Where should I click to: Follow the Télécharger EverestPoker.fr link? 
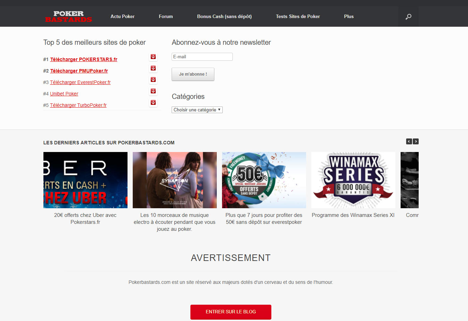coord(80,82)
